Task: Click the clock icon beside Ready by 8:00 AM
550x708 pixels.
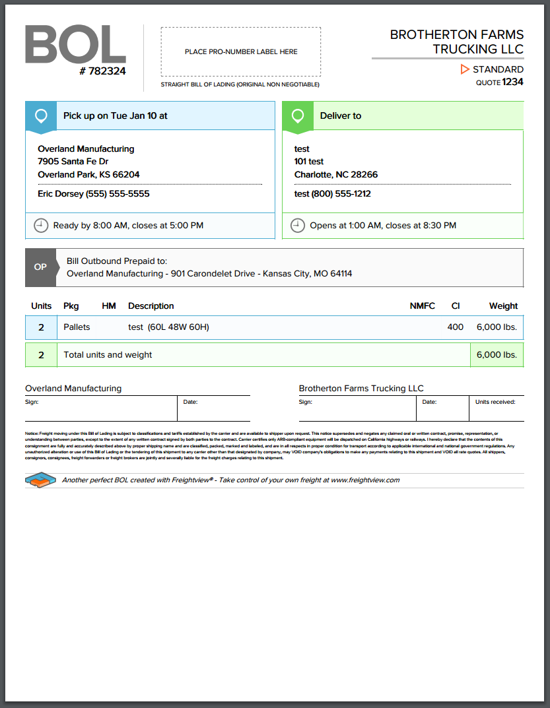Action: point(41,225)
